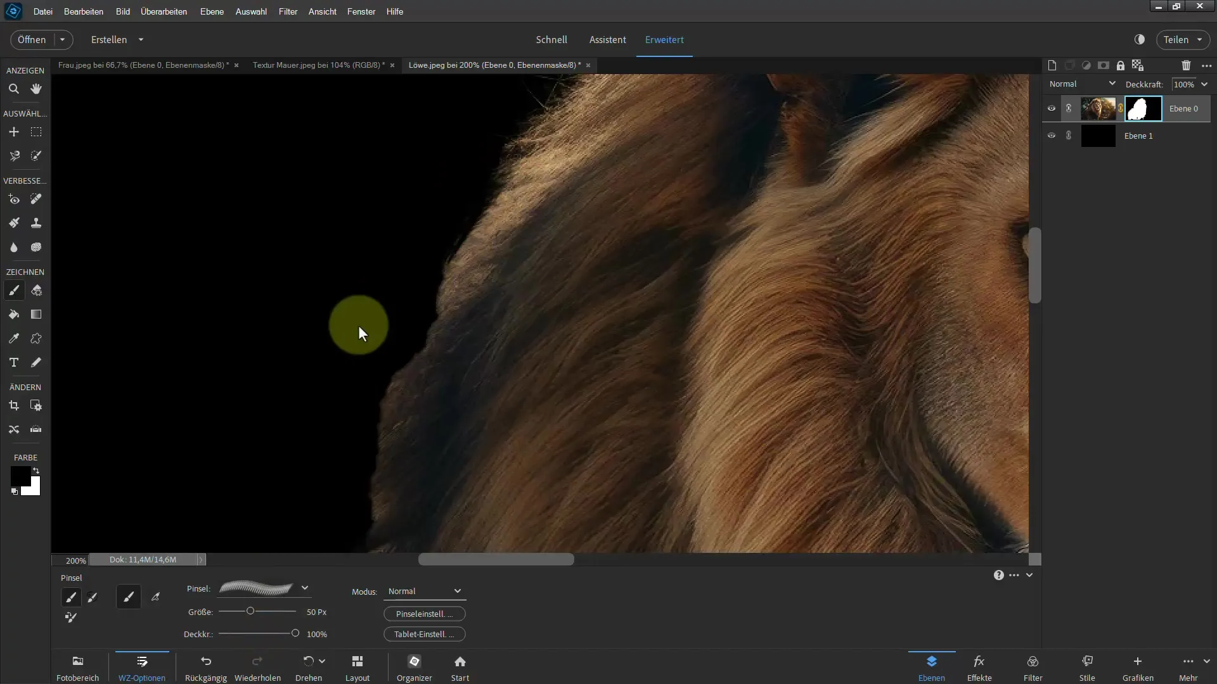Select the Eraser tool
The height and width of the screenshot is (684, 1217).
click(x=36, y=291)
